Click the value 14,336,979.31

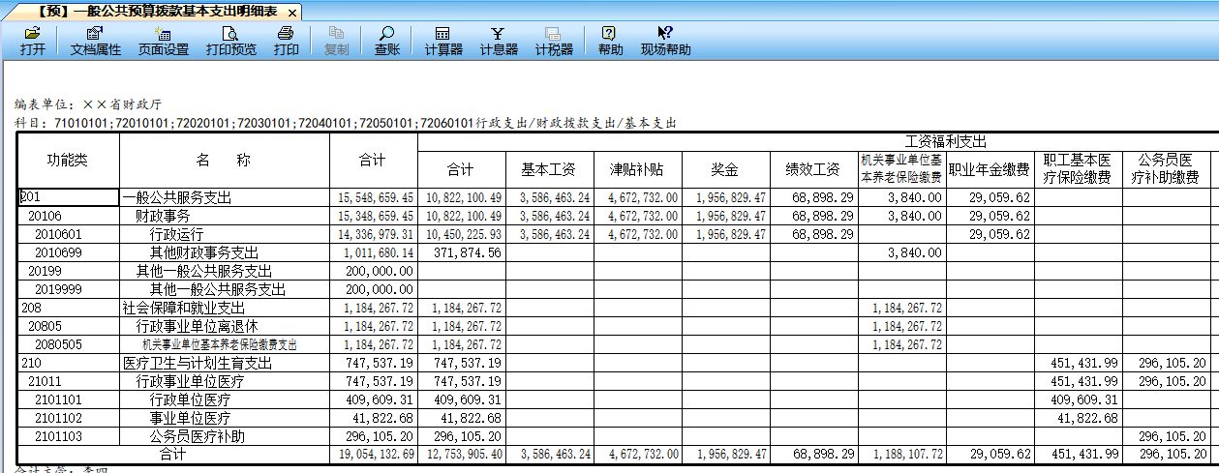pos(376,234)
